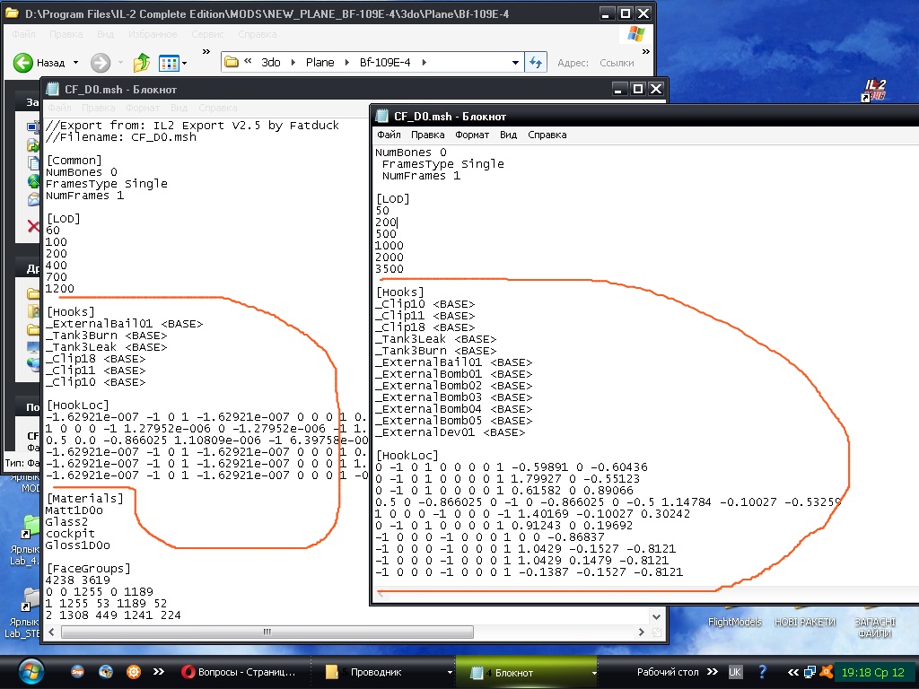
Task: Click the back Notepad title bar icon
Action: coord(53,89)
